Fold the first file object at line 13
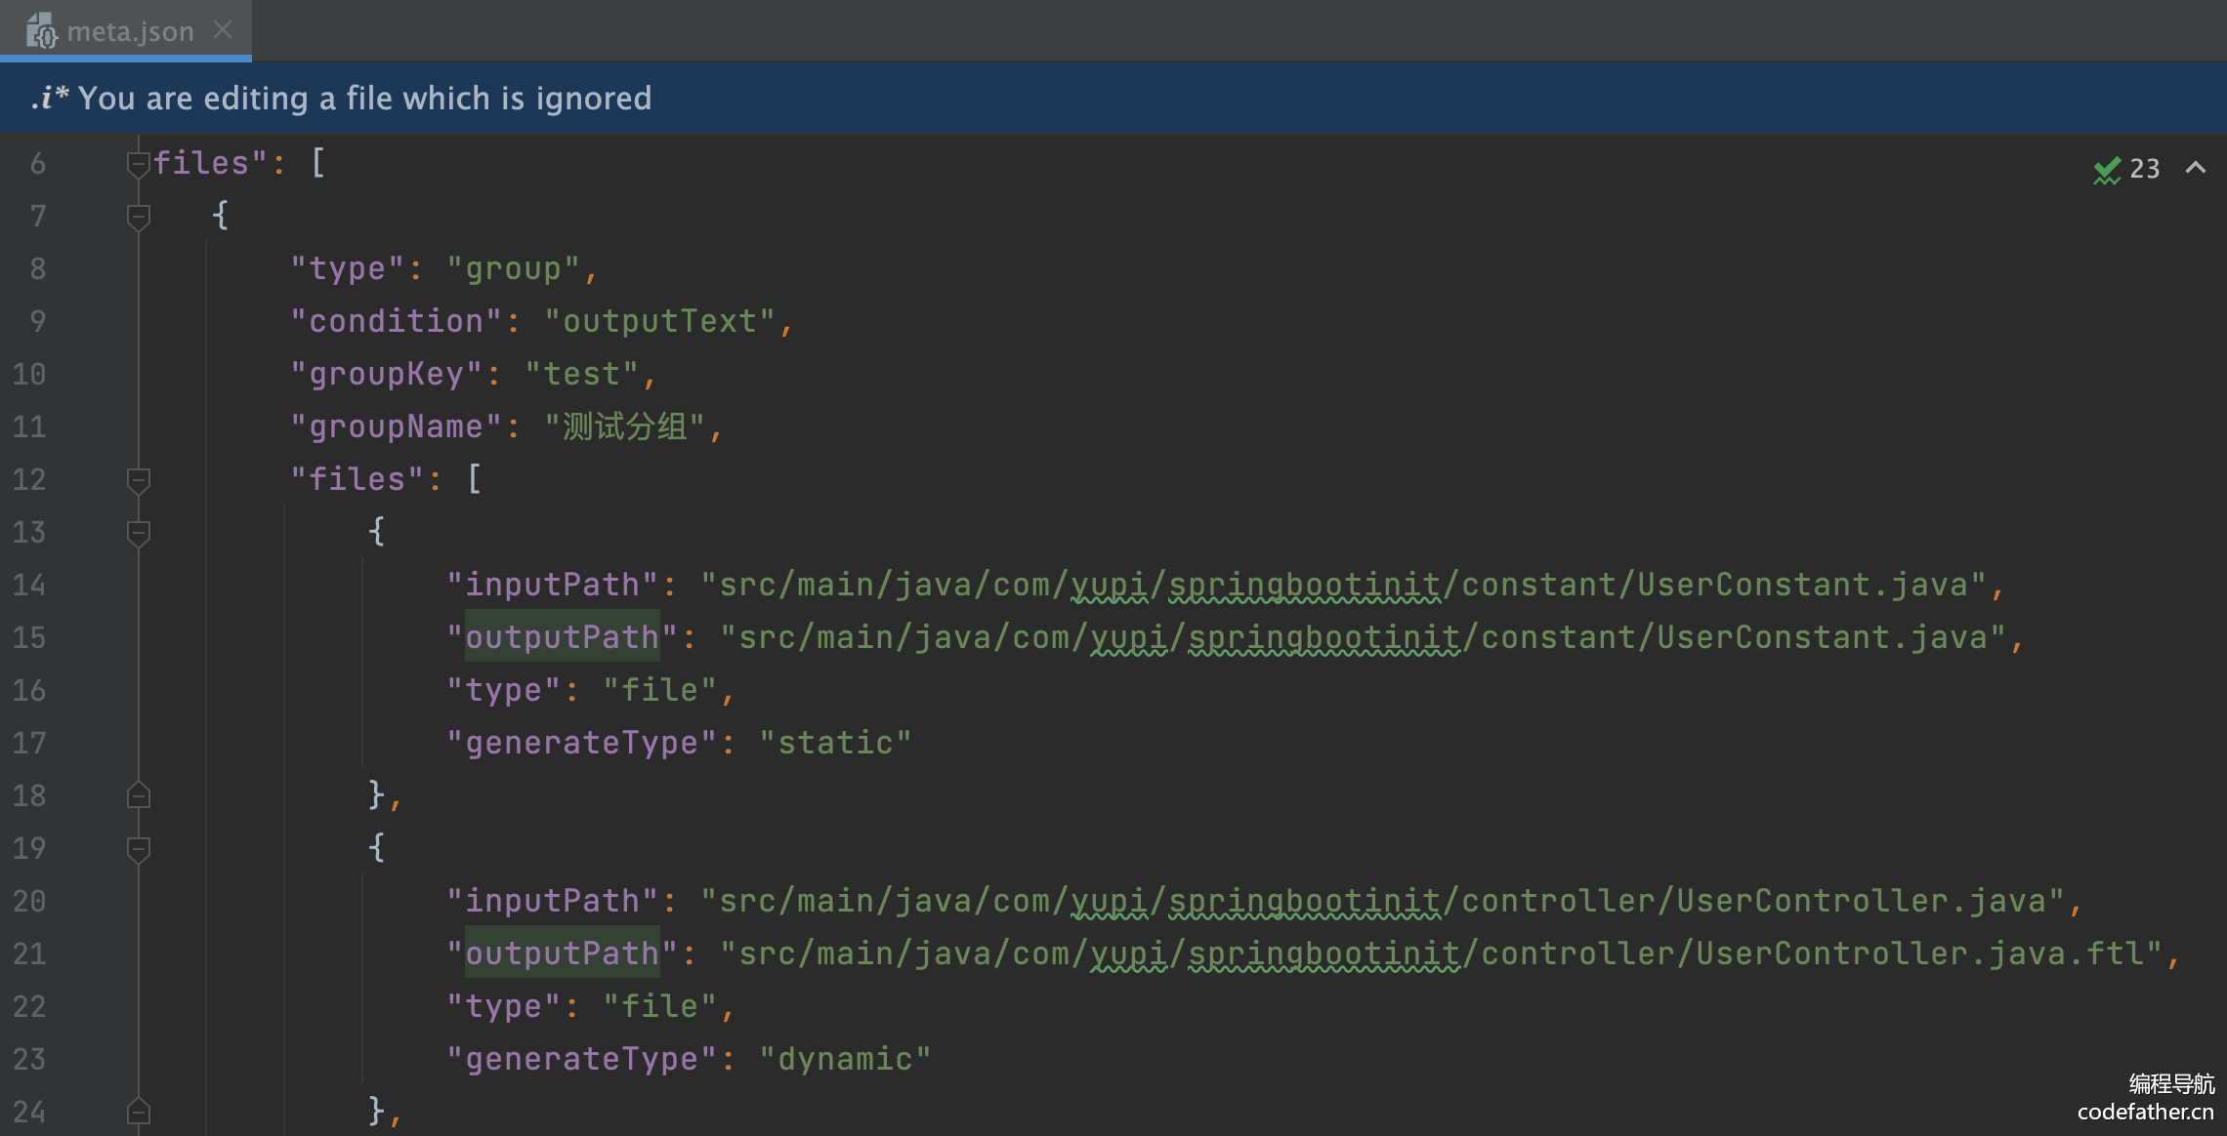 tap(138, 532)
